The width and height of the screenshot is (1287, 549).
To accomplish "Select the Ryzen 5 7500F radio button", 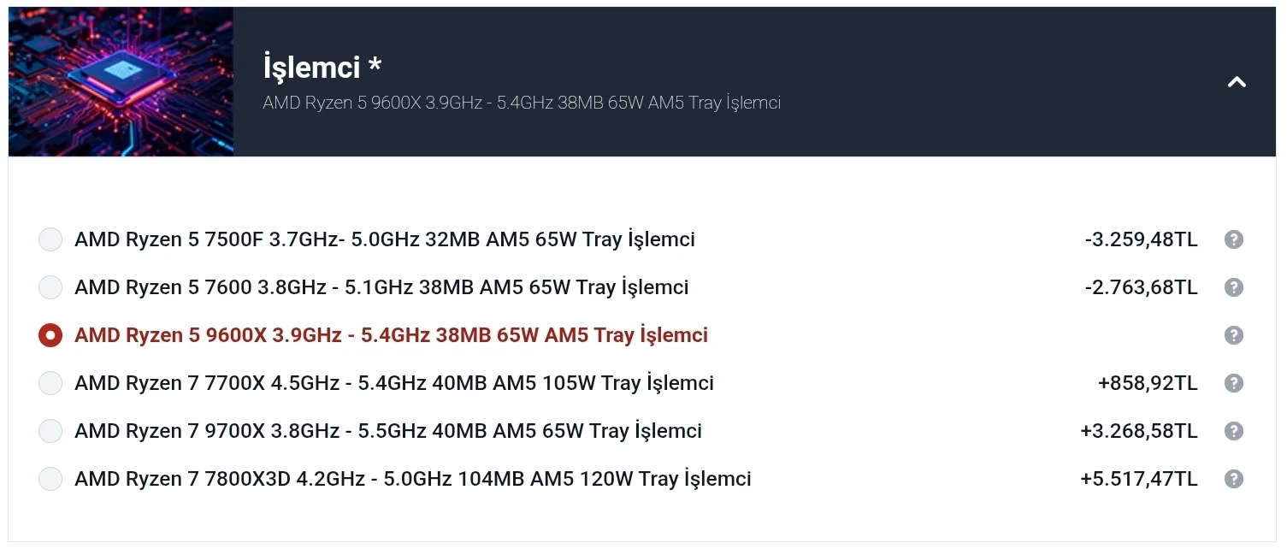I will tap(50, 239).
